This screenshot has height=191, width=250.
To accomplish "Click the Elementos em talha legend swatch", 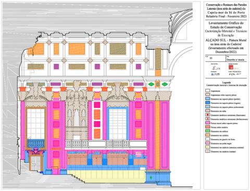I will (208, 111).
